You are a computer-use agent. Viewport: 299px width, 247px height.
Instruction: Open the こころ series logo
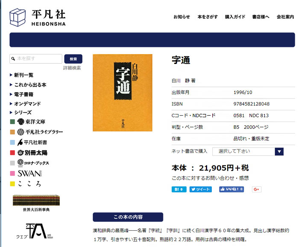[x=29, y=183]
